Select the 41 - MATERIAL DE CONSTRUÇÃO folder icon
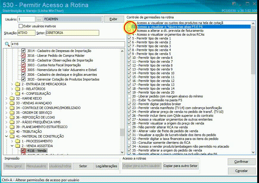This screenshot has height=183, width=259. [x=12, y=137]
